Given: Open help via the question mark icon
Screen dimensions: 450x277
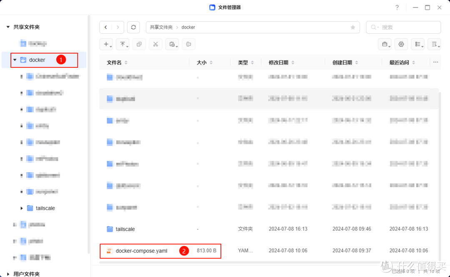Looking at the screenshot, I should point(397,7).
